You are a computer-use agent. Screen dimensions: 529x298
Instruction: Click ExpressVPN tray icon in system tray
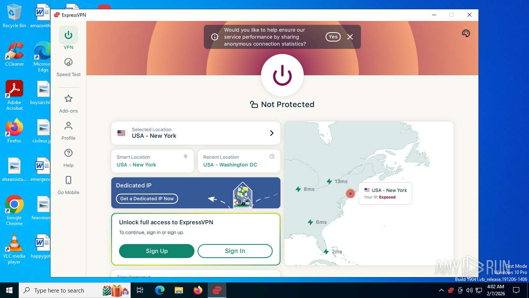tap(451, 290)
